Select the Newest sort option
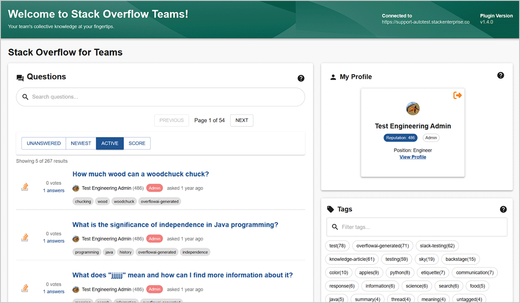The height and width of the screenshot is (303, 520). coord(81,143)
